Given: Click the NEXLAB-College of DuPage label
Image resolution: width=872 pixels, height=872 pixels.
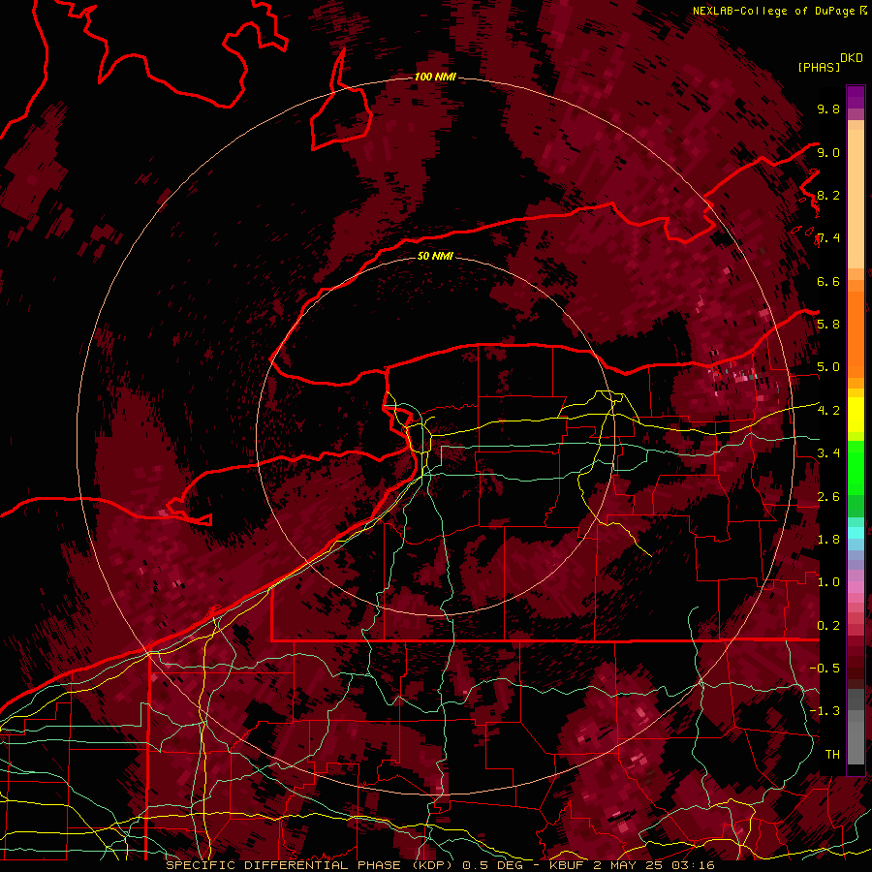Looking at the screenshot, I should coord(774,11).
